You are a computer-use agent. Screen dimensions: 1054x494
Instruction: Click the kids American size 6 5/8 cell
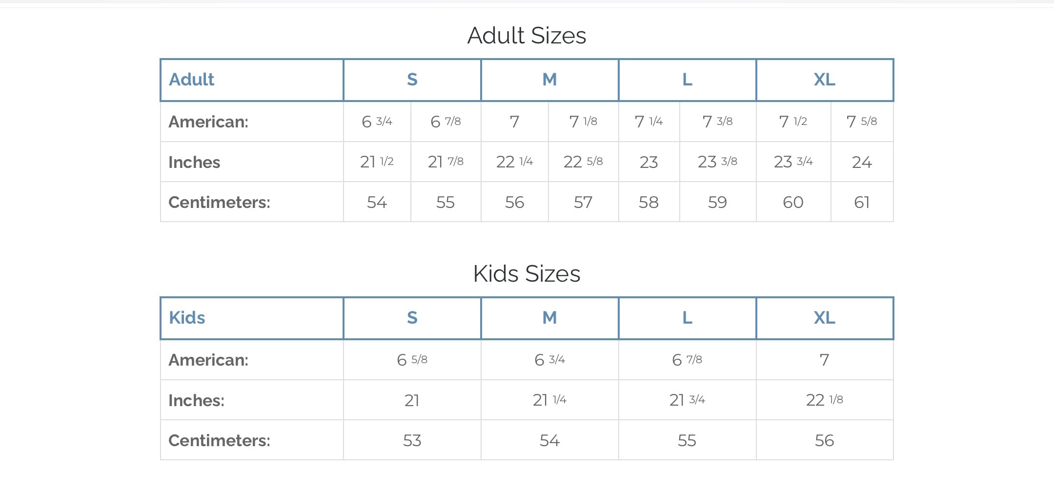[412, 360]
